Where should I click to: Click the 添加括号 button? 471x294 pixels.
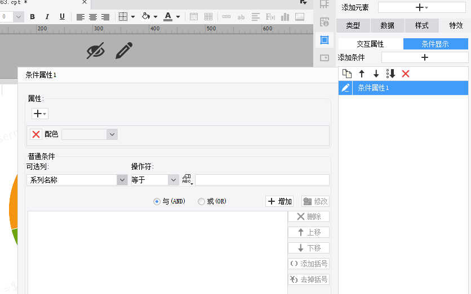309,264
